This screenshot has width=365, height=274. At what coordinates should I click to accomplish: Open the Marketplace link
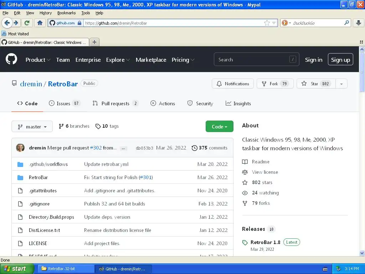(151, 60)
